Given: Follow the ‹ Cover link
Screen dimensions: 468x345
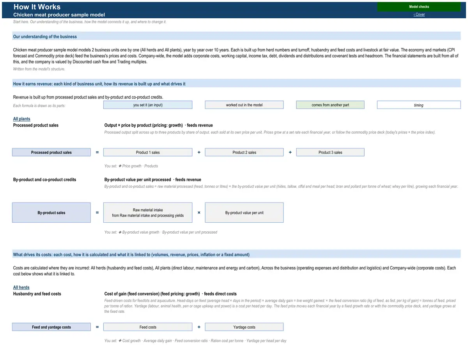Looking at the screenshot, I should pos(419,14).
